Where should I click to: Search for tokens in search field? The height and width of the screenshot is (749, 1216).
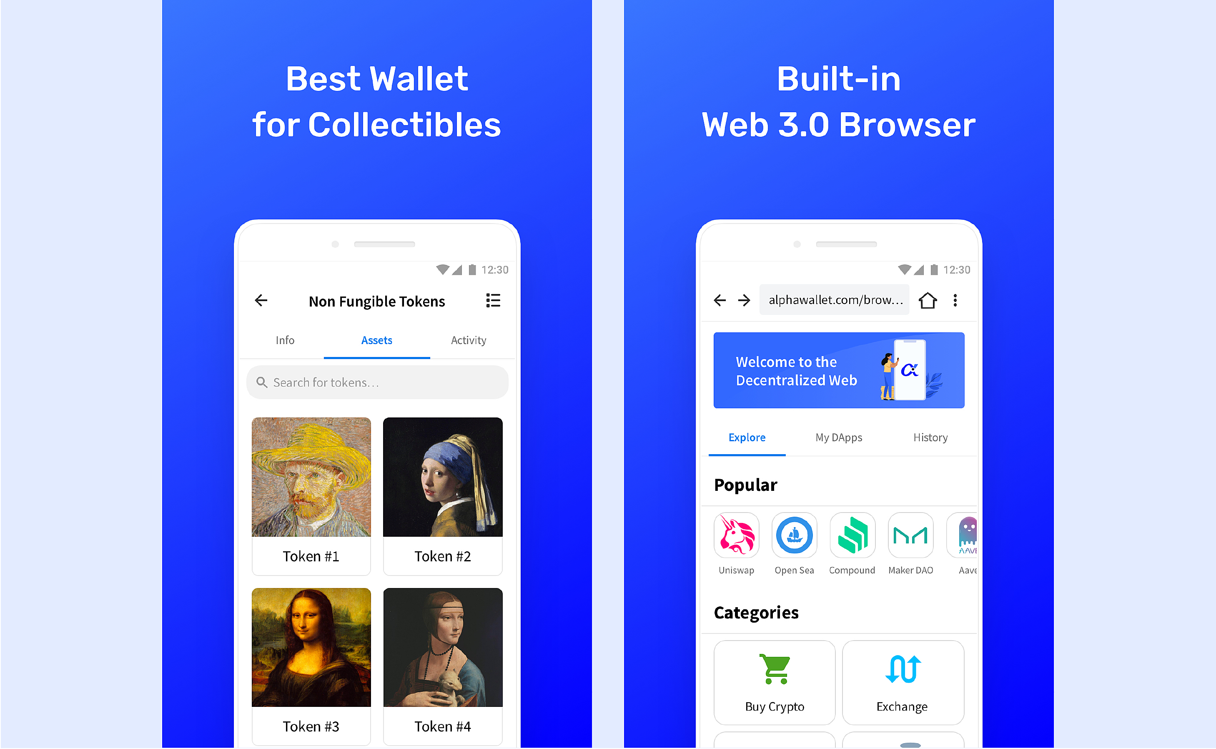click(x=378, y=382)
